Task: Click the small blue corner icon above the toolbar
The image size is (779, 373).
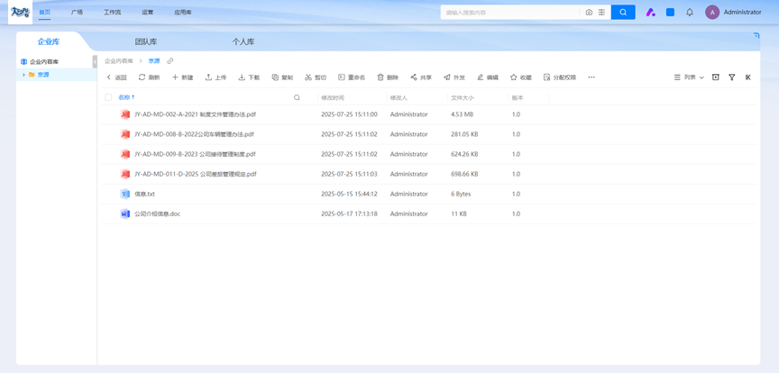Action: [756, 35]
